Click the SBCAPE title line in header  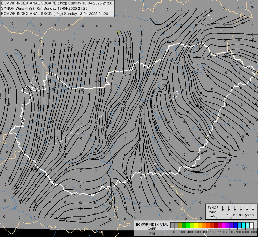[x=57, y=3]
